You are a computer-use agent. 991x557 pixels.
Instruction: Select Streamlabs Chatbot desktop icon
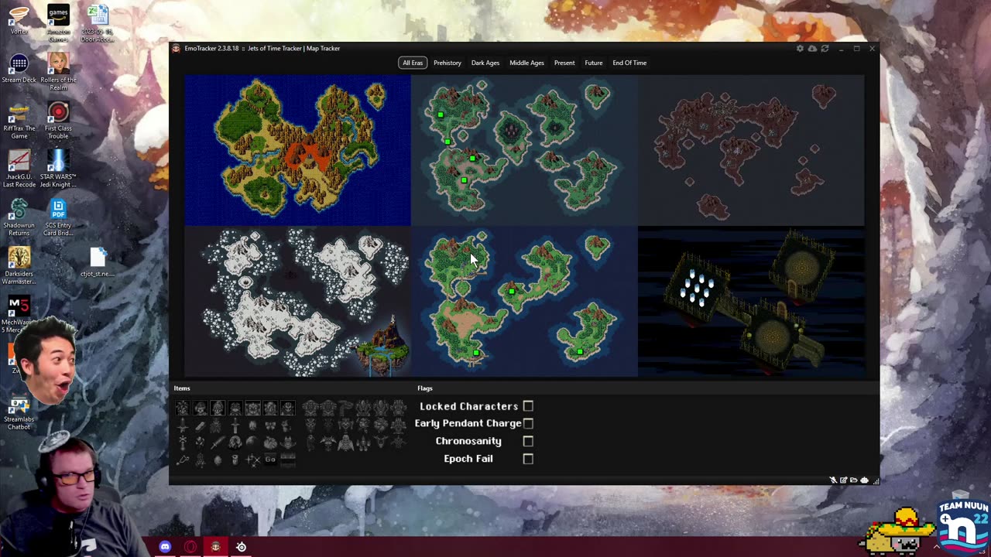19,413
